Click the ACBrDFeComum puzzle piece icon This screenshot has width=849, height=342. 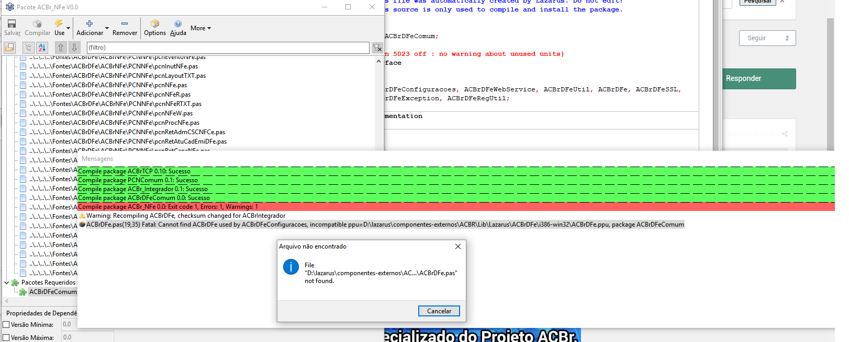[23, 292]
